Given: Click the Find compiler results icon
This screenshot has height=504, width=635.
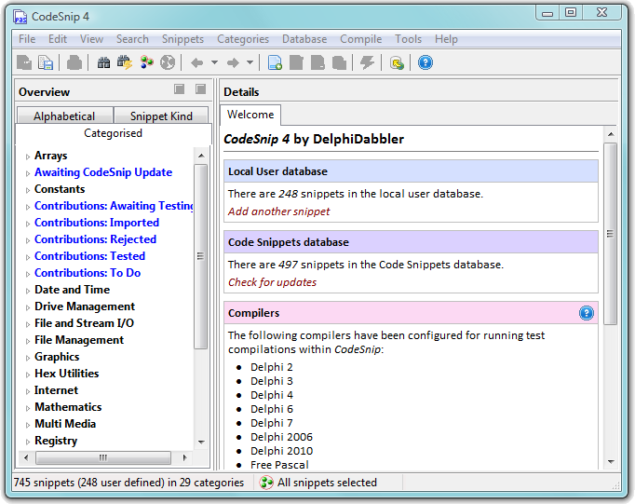Looking at the screenshot, I should point(125,62).
